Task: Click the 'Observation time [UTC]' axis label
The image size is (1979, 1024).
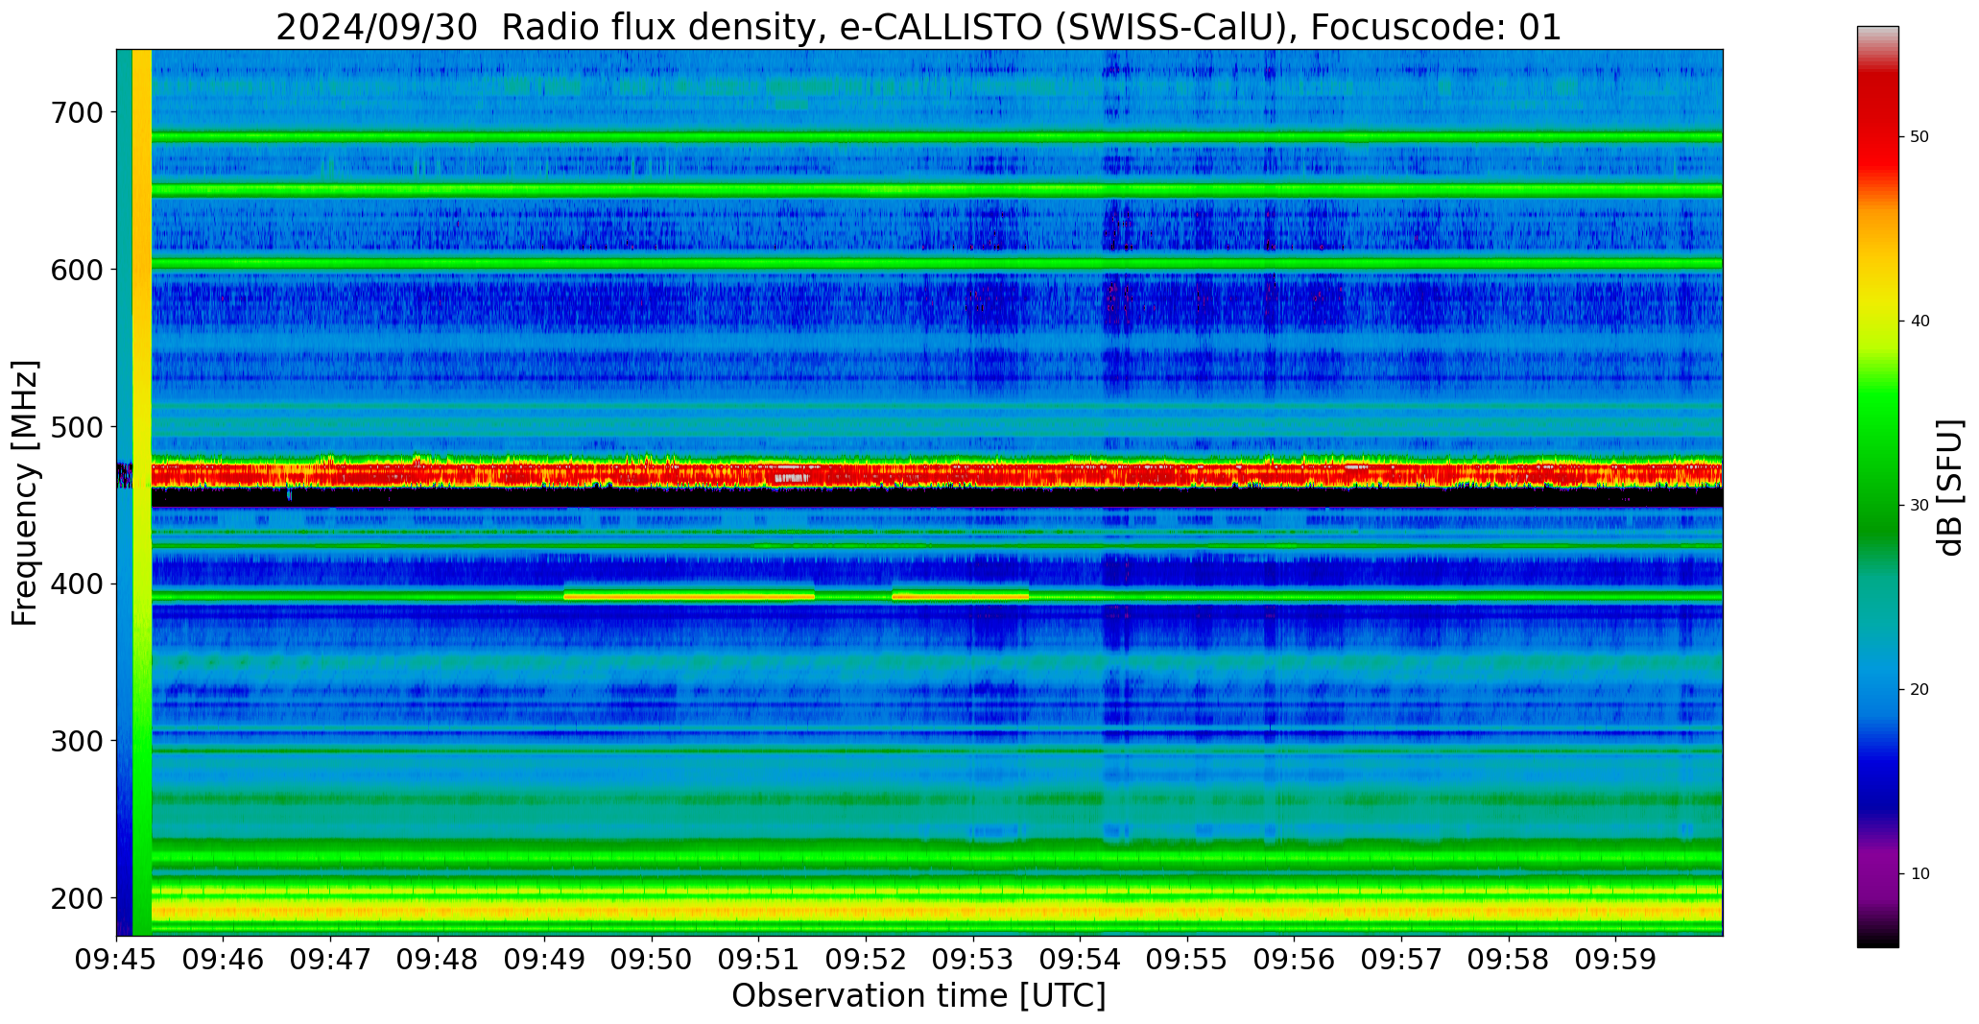Action: (x=918, y=995)
